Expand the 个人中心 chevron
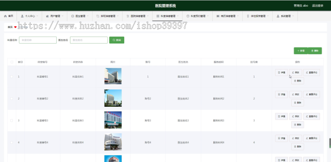 [38, 16]
